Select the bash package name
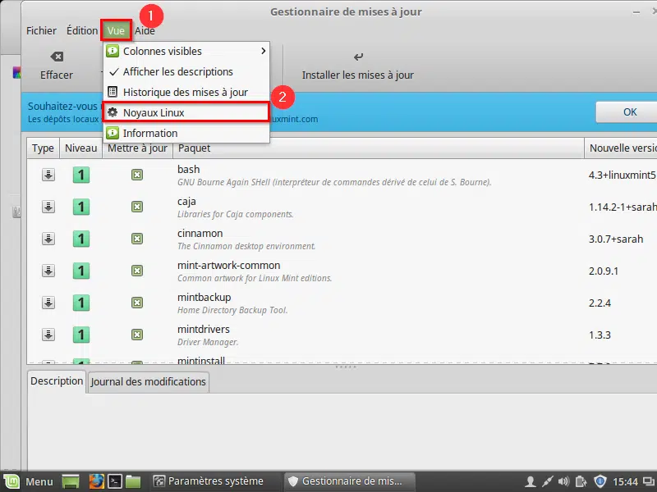The image size is (657, 492). (189, 170)
